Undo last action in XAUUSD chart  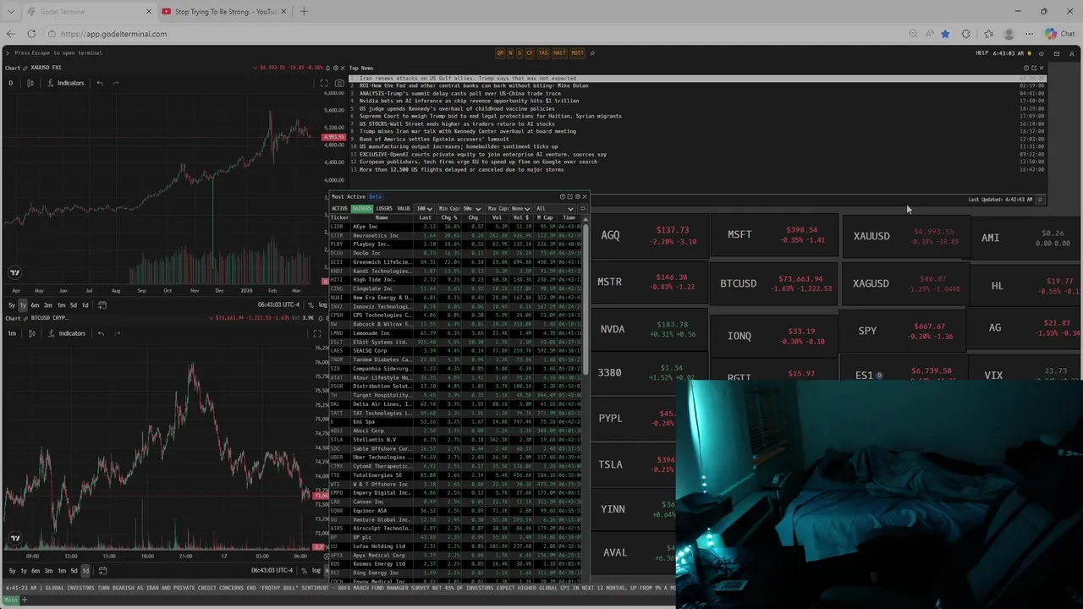tap(99, 83)
